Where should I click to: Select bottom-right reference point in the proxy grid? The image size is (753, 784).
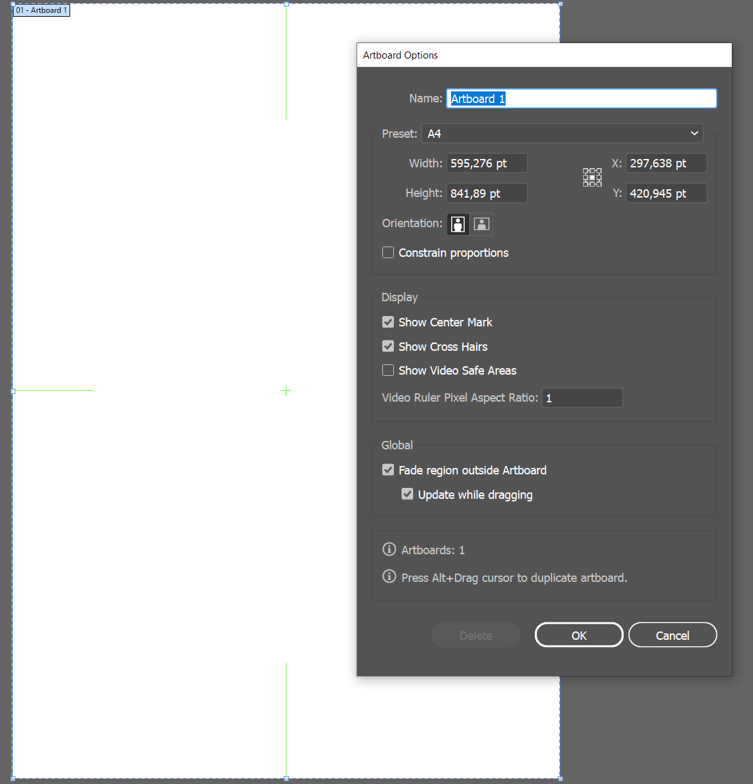coord(599,184)
